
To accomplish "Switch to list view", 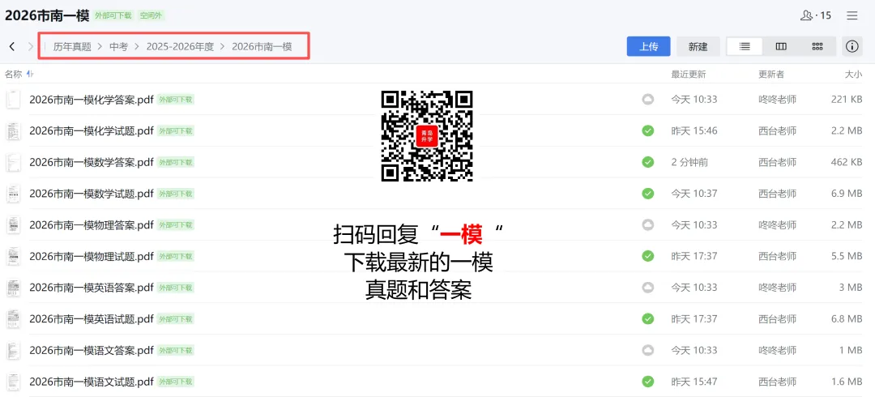I will [x=745, y=46].
